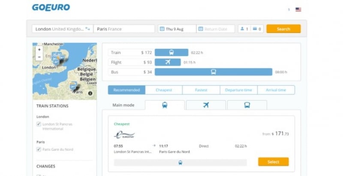Image resolution: width=343 pixels, height=176 pixels.
Task: Click the orange Search button
Action: [x=283, y=29]
